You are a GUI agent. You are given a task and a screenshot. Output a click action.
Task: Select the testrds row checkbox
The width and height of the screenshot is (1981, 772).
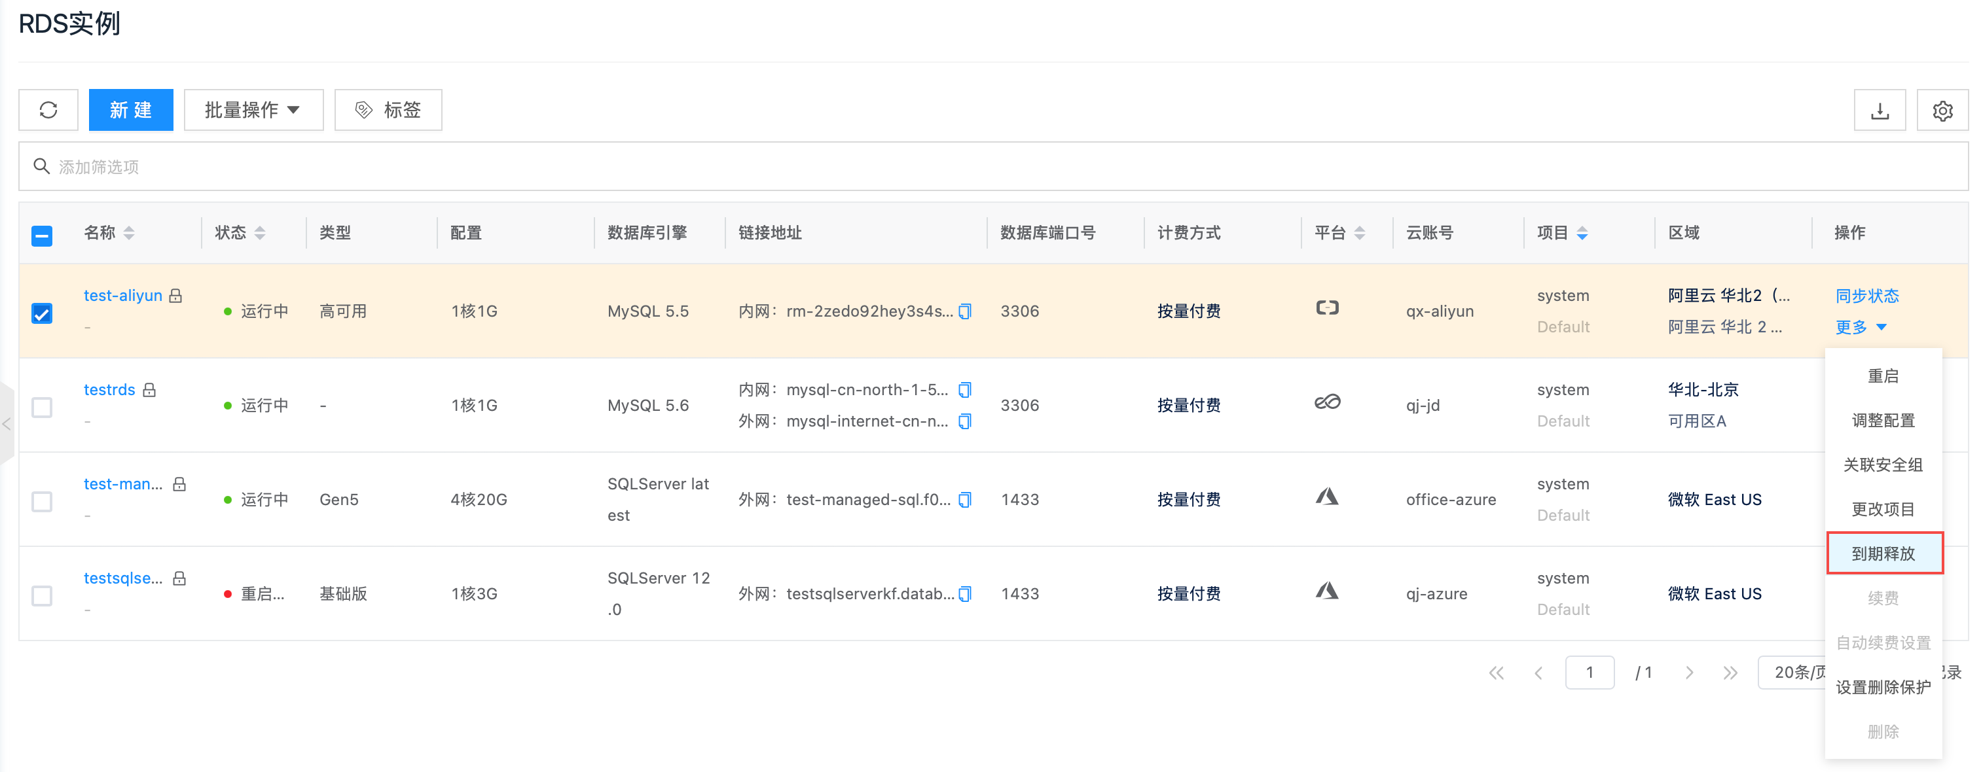coord(43,406)
